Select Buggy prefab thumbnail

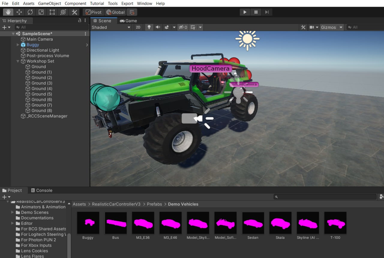(88, 223)
